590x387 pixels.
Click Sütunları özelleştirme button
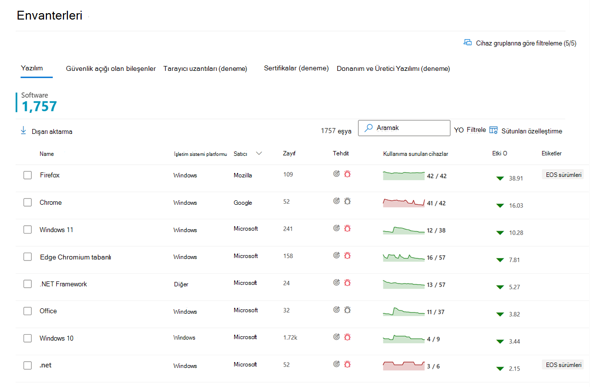526,131
